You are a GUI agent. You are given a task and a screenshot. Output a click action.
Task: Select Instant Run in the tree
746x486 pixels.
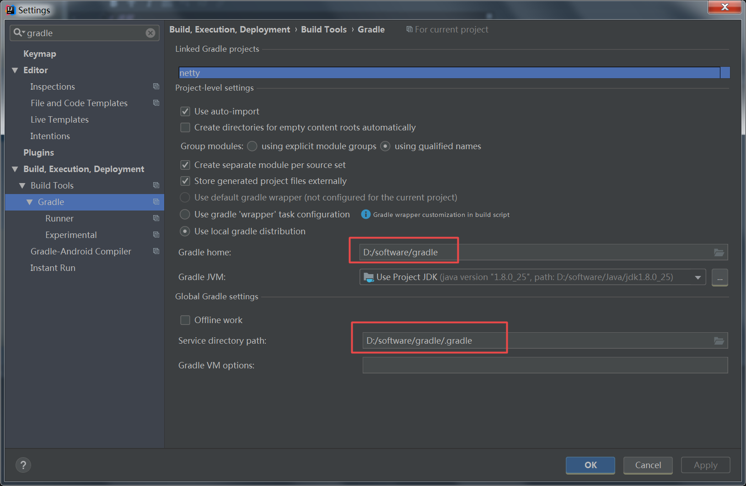click(53, 268)
